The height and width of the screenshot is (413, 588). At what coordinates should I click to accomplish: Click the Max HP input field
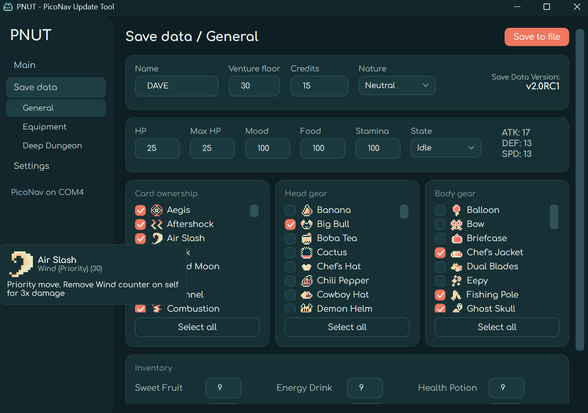tap(213, 148)
